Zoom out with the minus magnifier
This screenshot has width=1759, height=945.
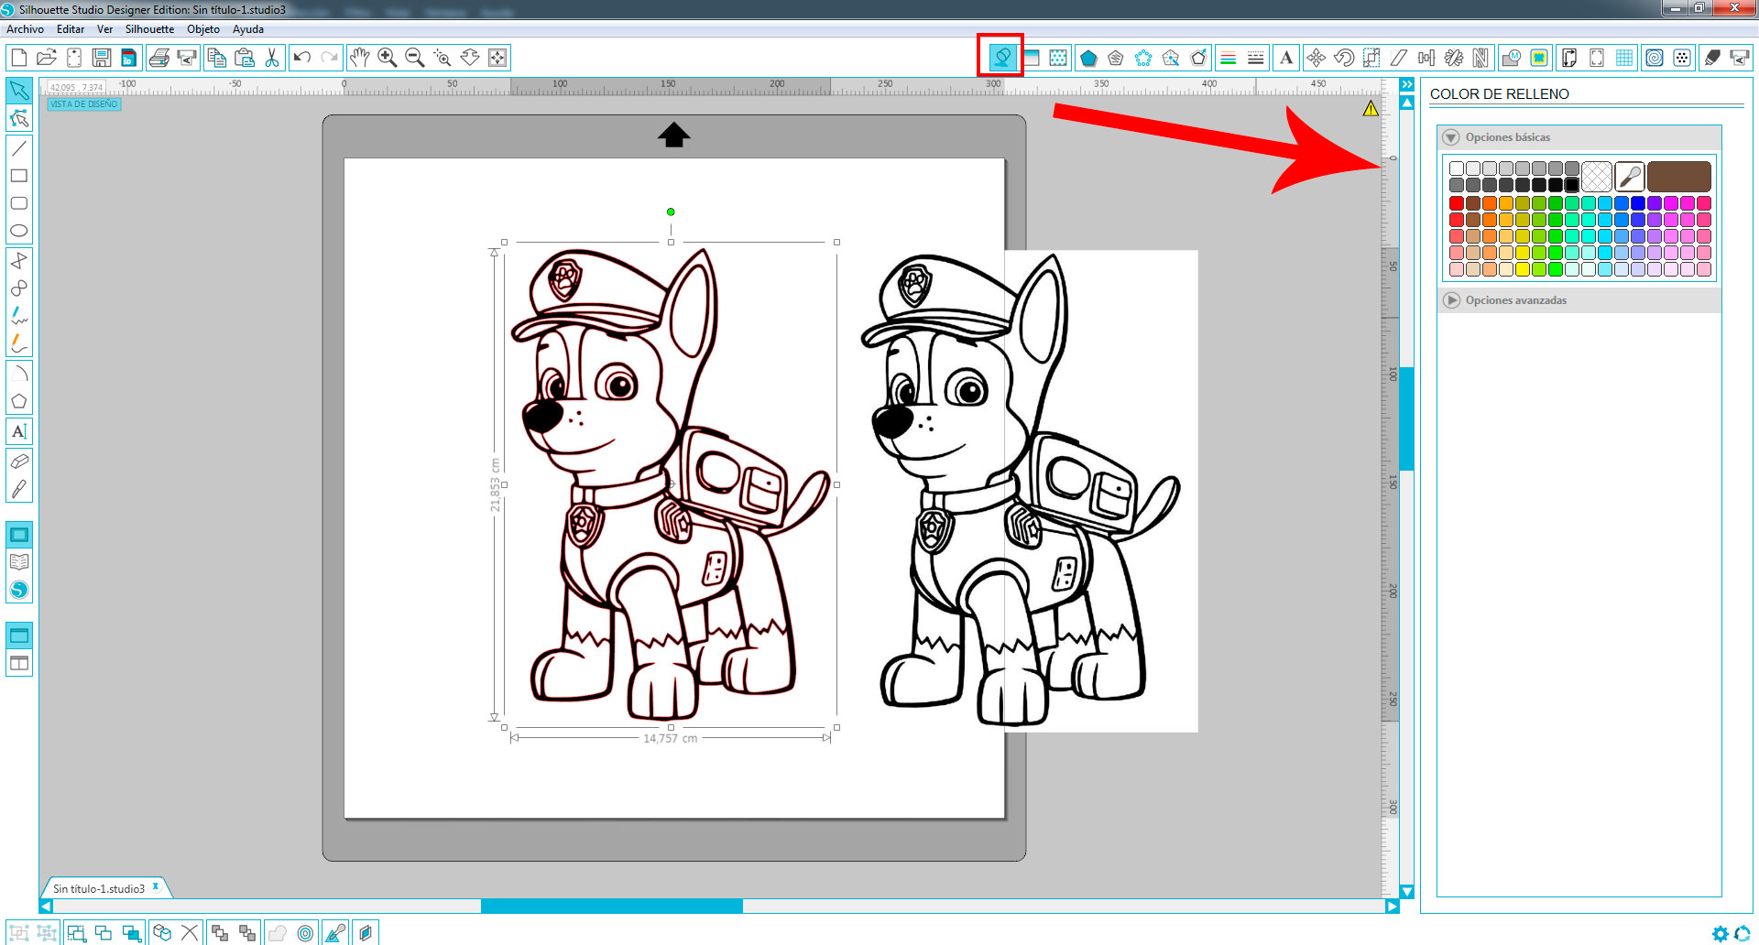(415, 58)
